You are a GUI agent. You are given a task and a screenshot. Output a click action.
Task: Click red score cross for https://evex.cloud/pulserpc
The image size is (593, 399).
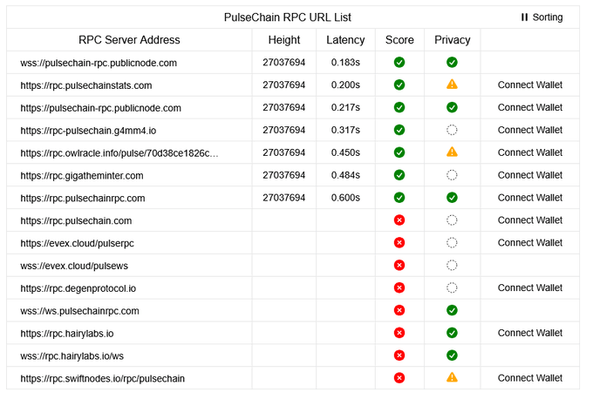click(x=399, y=242)
